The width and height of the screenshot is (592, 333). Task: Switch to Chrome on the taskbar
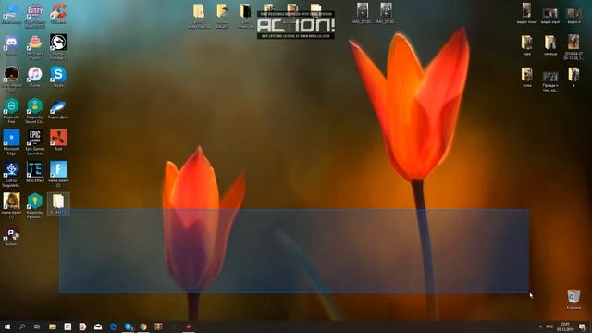[143, 327]
